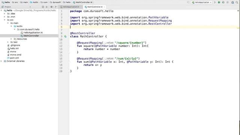
Task: Click the Search Everywhere magnifier
Action: coord(237,2)
